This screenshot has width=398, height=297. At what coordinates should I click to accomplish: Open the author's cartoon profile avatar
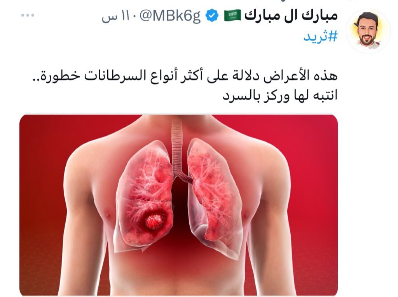(368, 31)
